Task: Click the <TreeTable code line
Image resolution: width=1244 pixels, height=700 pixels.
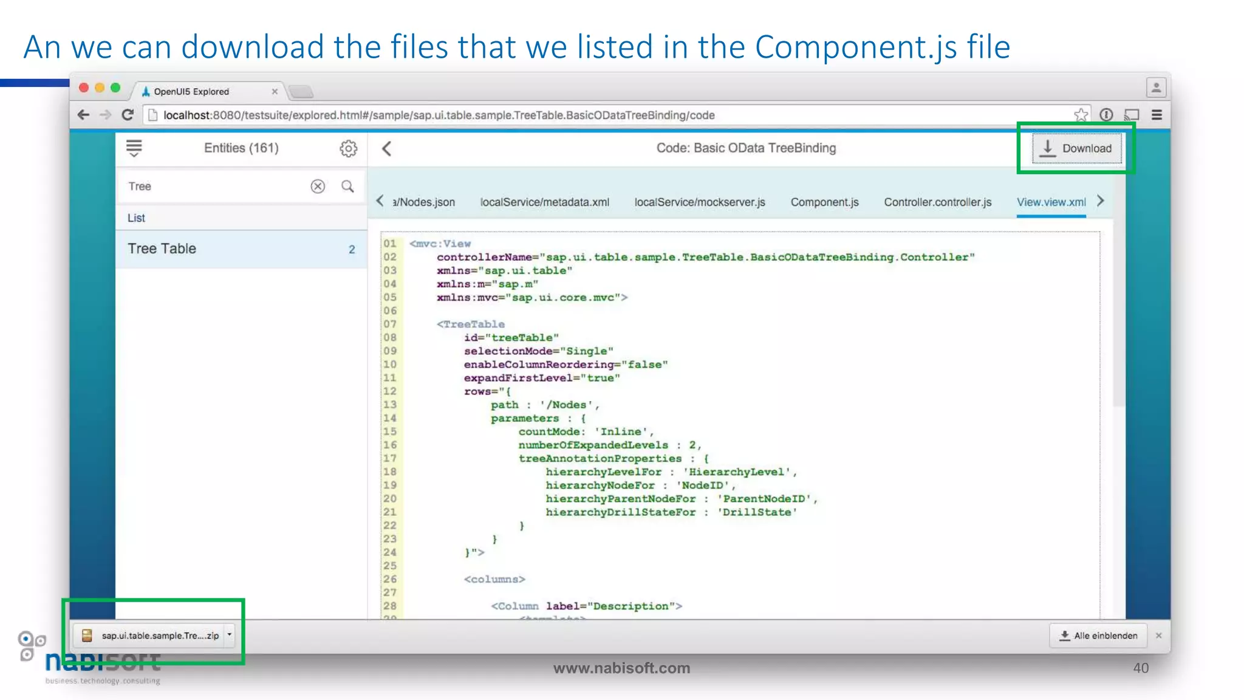Action: pyautogui.click(x=471, y=324)
